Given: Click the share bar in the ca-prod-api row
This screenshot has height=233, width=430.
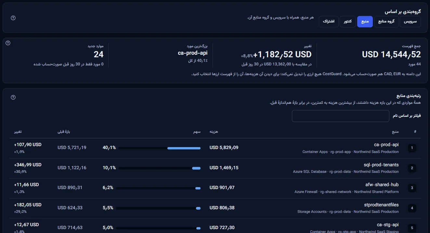Looking at the screenshot, I should pyautogui.click(x=160, y=148).
